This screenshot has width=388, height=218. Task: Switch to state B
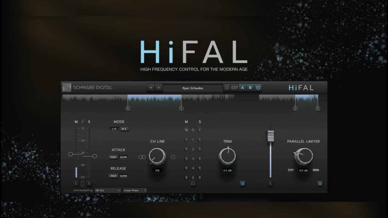pyautogui.click(x=250, y=87)
